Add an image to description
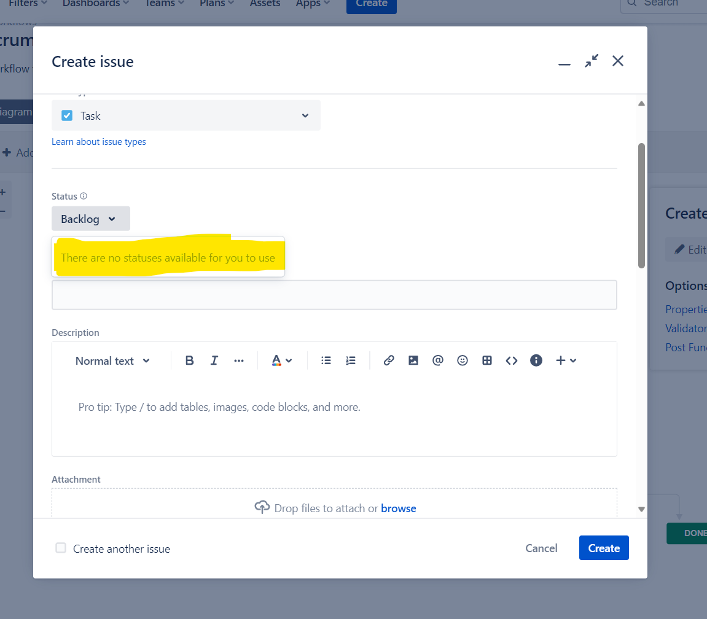Screen dimensions: 707x619 click(x=413, y=360)
